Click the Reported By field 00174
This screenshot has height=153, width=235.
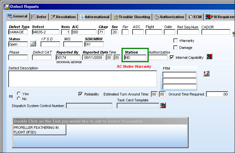tap(68, 57)
